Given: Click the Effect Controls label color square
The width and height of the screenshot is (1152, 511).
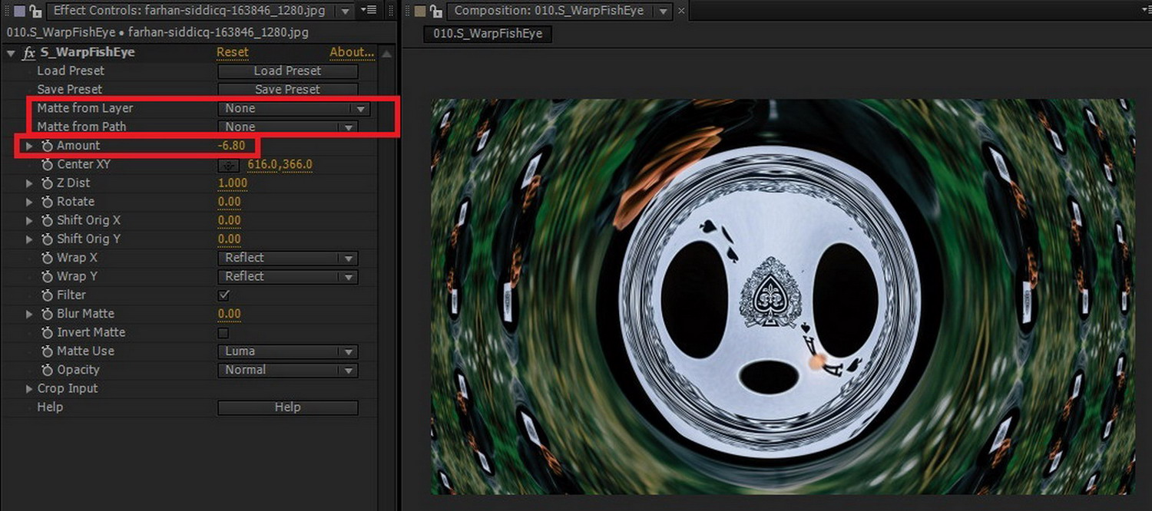Looking at the screenshot, I should (19, 11).
